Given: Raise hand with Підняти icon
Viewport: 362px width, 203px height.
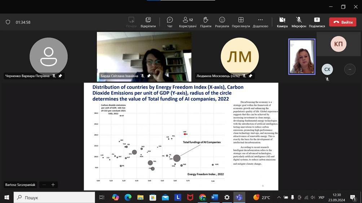Looking at the screenshot, I should [206, 22].
